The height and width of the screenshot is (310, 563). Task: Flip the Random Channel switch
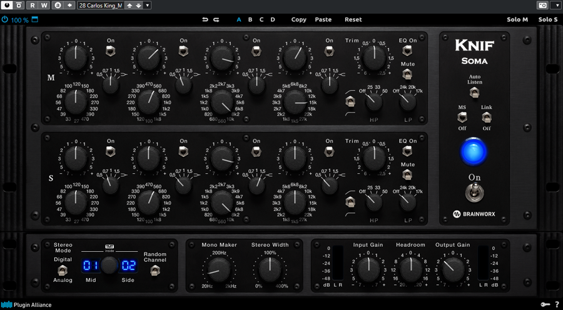tap(155, 270)
